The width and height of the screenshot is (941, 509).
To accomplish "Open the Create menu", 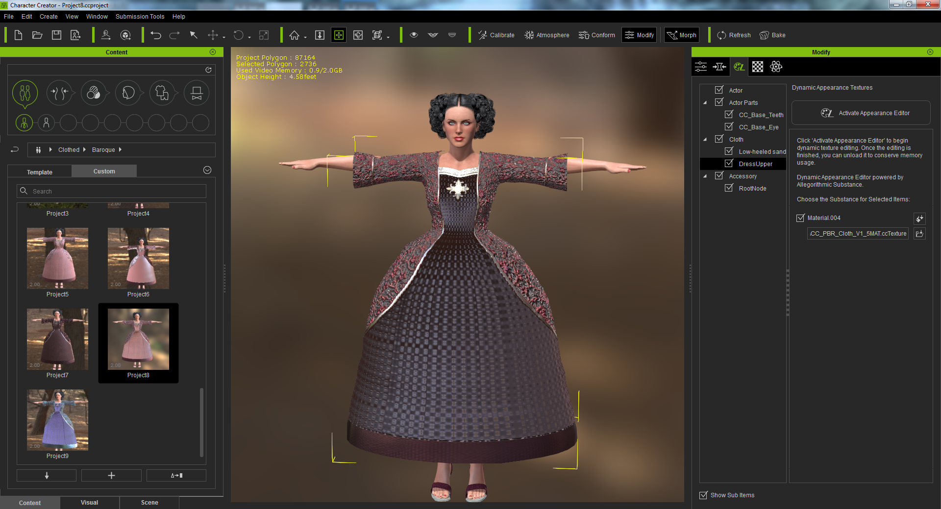I will [49, 17].
